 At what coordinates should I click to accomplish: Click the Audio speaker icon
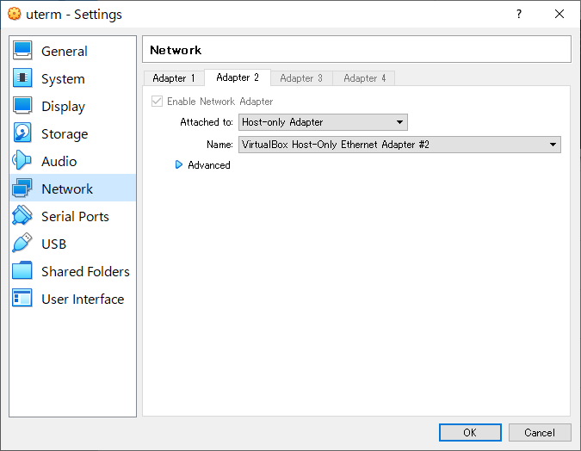point(22,160)
